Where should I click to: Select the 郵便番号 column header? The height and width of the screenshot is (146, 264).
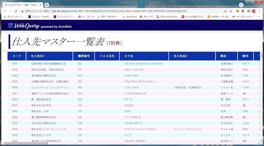pyautogui.click(x=84, y=56)
